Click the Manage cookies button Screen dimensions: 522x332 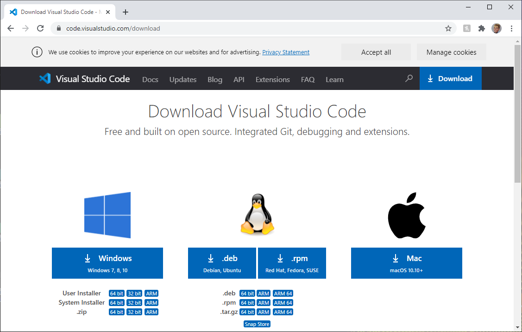tap(451, 52)
